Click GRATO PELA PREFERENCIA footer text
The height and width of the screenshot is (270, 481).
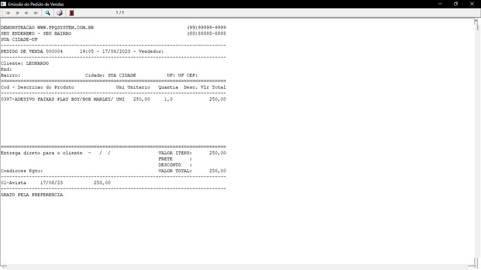click(32, 194)
